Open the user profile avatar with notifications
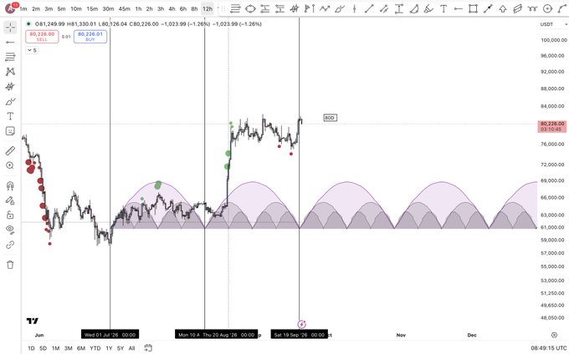 pyautogui.click(x=10, y=8)
